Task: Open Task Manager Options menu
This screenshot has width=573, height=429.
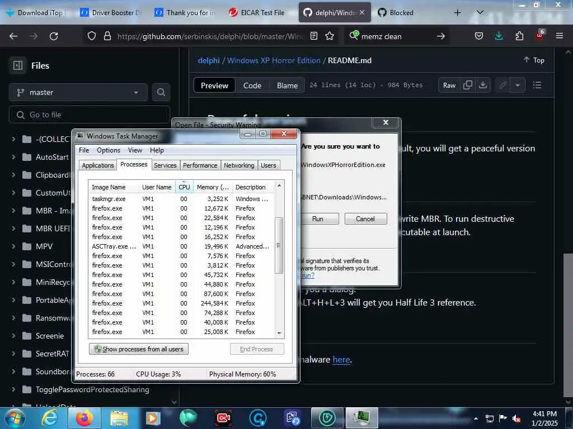Action: point(109,150)
